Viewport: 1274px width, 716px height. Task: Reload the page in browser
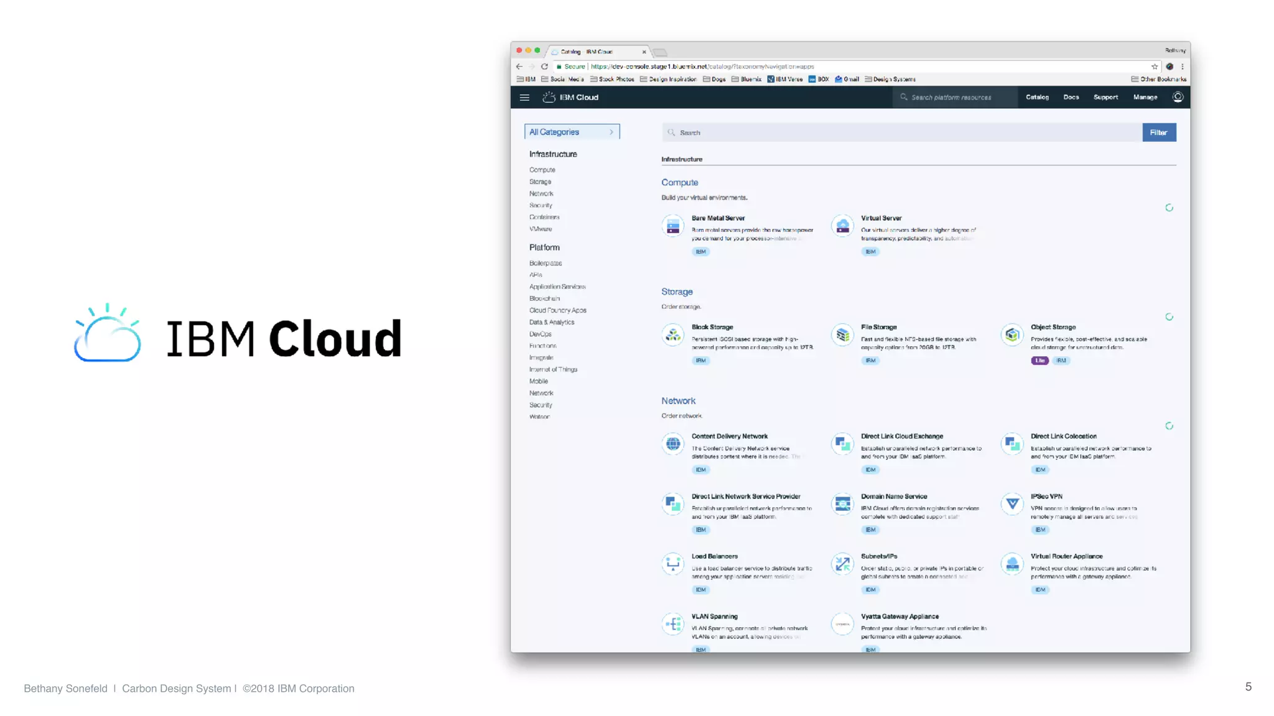pos(544,67)
